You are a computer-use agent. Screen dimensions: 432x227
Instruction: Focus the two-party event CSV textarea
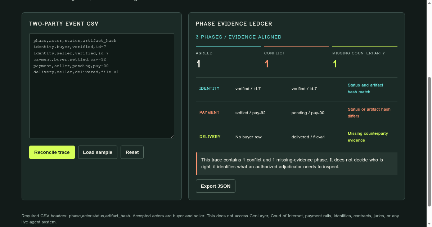coord(102,86)
